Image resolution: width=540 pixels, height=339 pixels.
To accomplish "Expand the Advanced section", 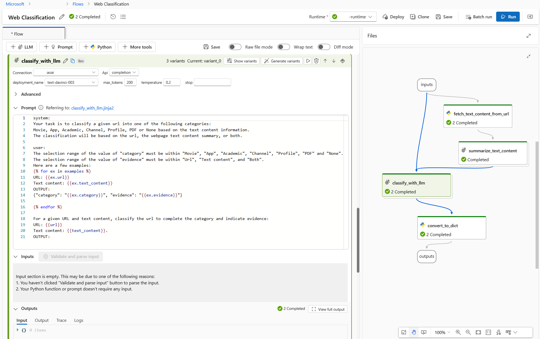I will [16, 94].
